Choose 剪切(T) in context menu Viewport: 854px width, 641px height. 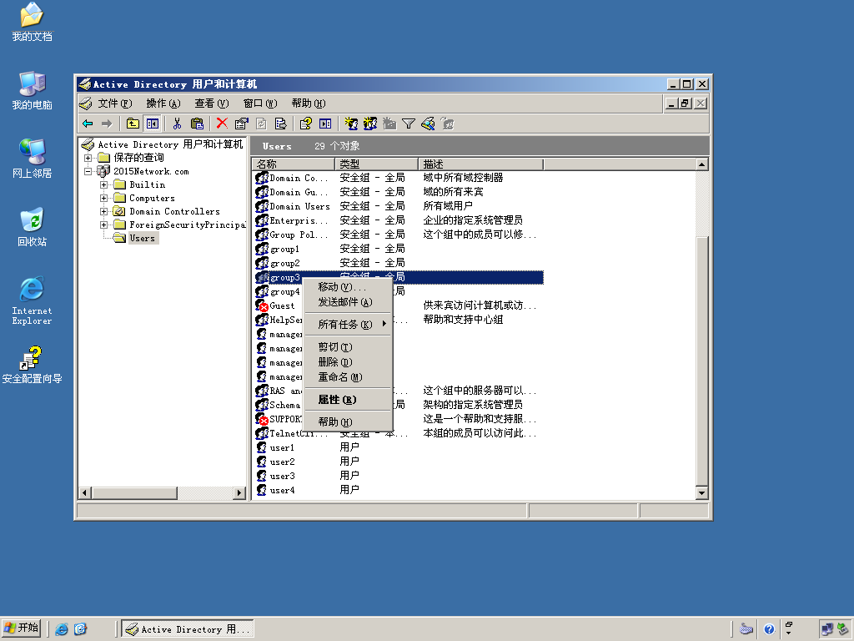point(348,346)
